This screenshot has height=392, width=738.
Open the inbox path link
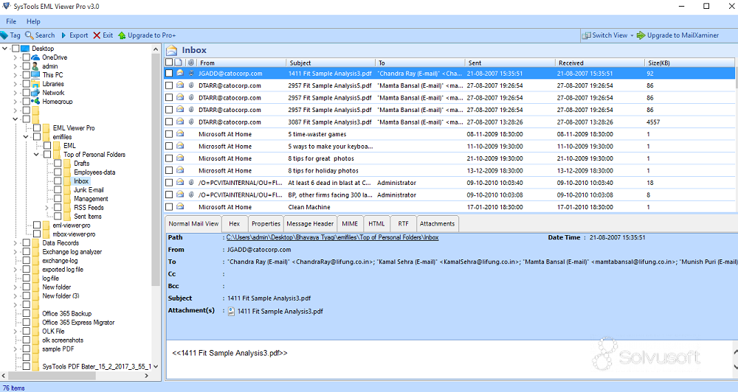click(x=332, y=237)
